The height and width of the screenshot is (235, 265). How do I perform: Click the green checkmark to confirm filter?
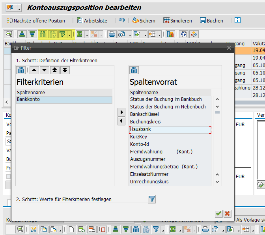click(218, 213)
